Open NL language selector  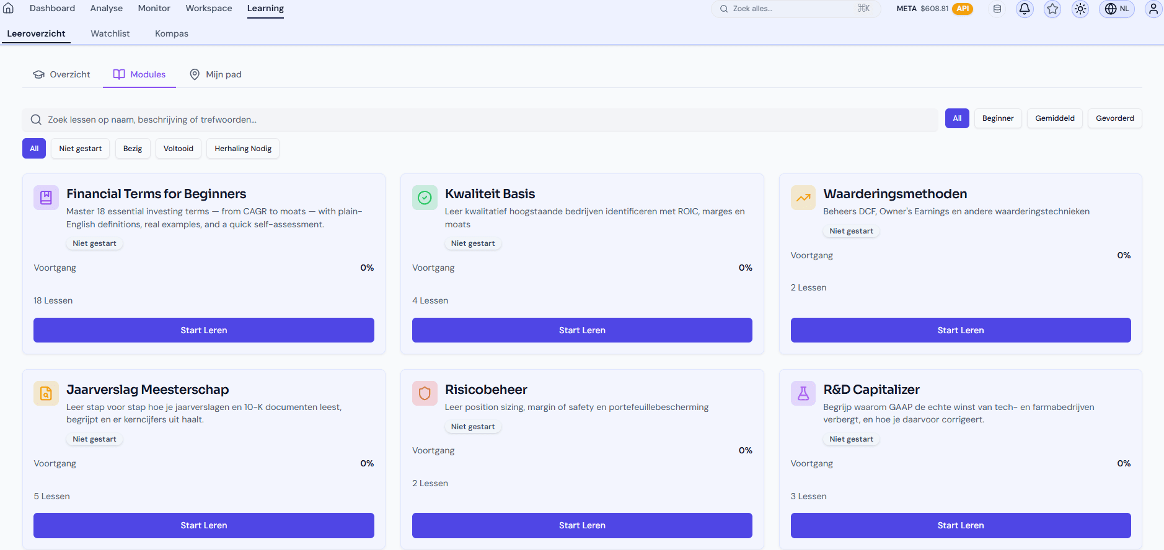point(1117,9)
